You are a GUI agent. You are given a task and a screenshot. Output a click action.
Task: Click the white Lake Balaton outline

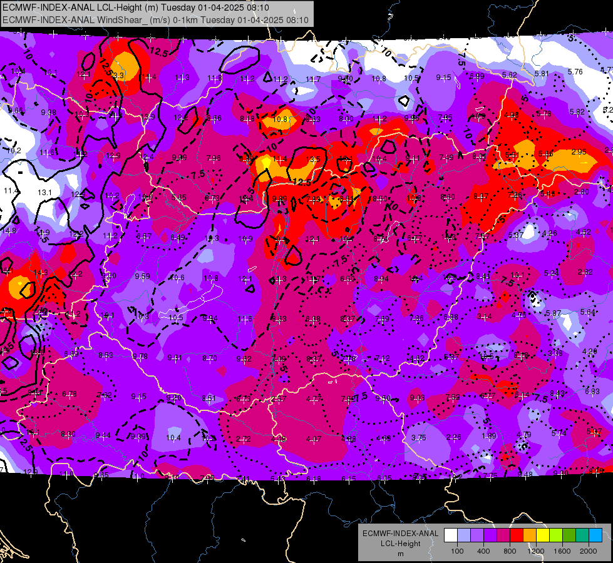pyautogui.click(x=190, y=301)
